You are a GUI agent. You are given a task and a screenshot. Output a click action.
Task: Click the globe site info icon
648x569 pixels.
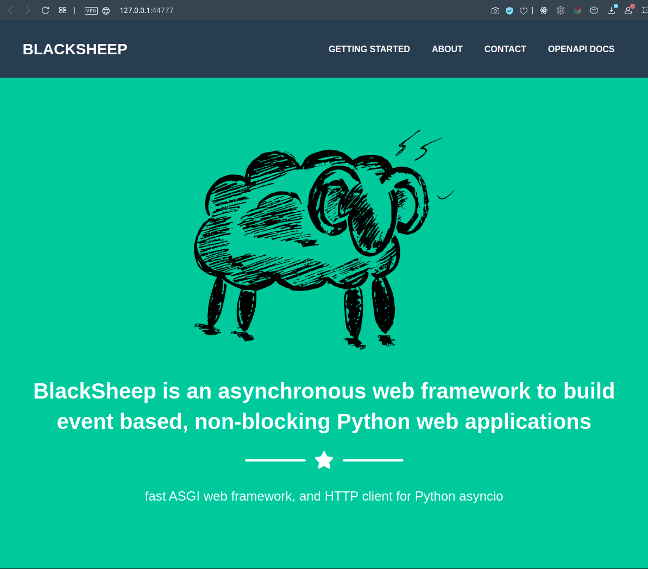click(106, 11)
